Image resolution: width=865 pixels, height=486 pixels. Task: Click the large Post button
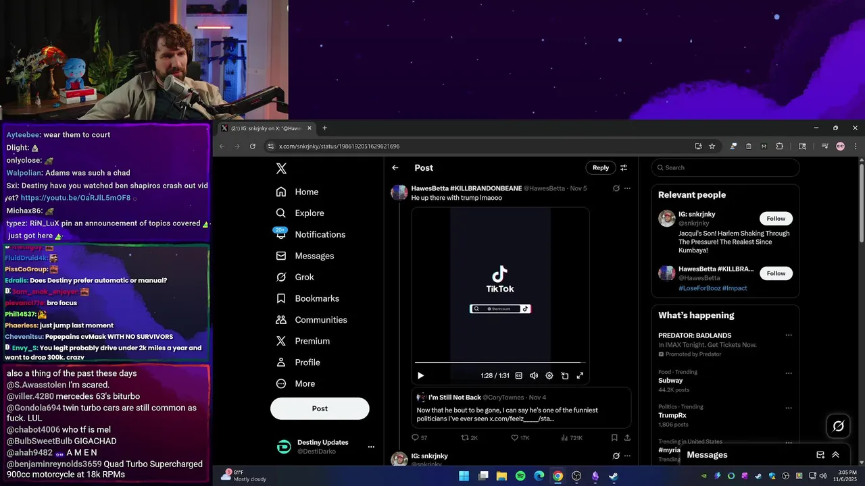pos(320,408)
